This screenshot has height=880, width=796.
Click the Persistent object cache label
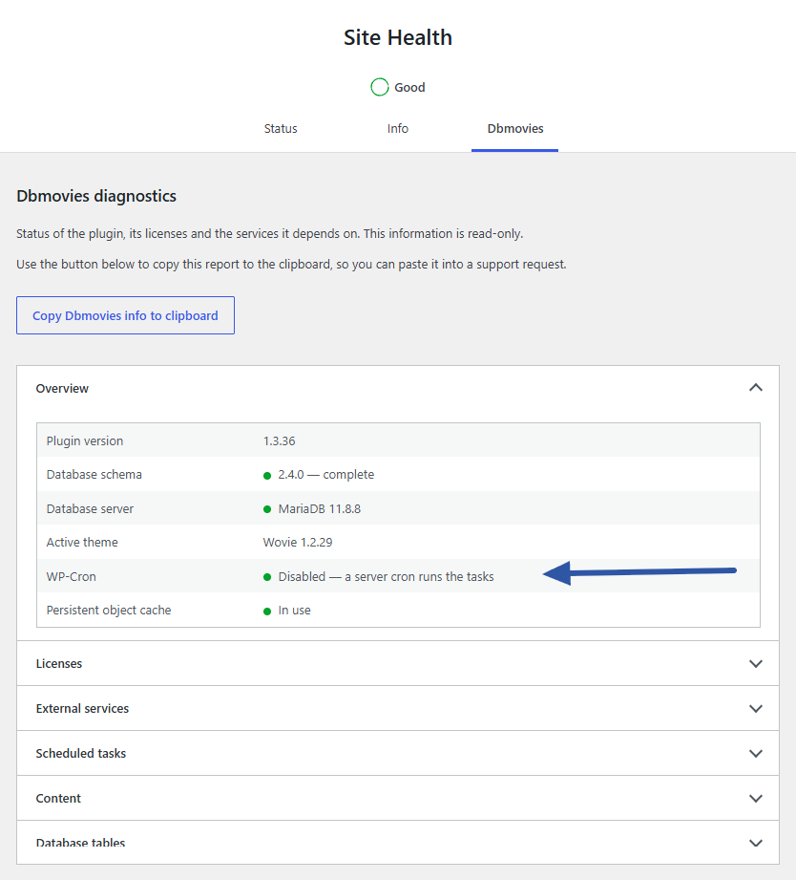tap(109, 611)
